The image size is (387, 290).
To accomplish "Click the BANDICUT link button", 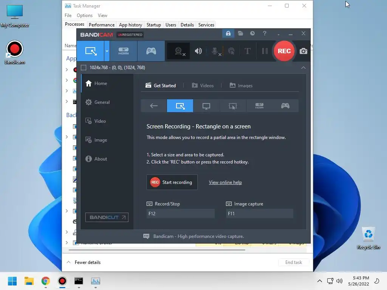I will click(x=107, y=217).
